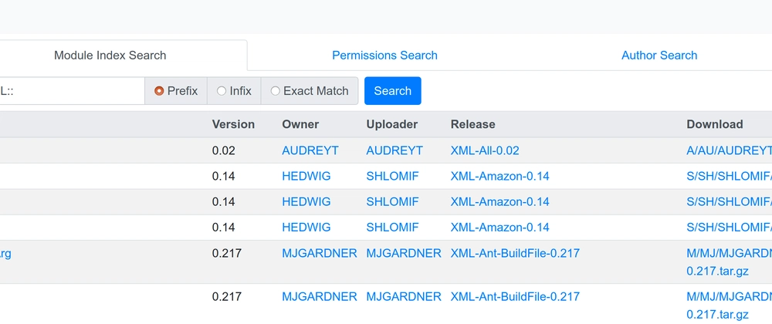Select the Module Index Search tab

[110, 55]
